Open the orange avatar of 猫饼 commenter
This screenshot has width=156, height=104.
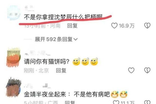(x=14, y=58)
